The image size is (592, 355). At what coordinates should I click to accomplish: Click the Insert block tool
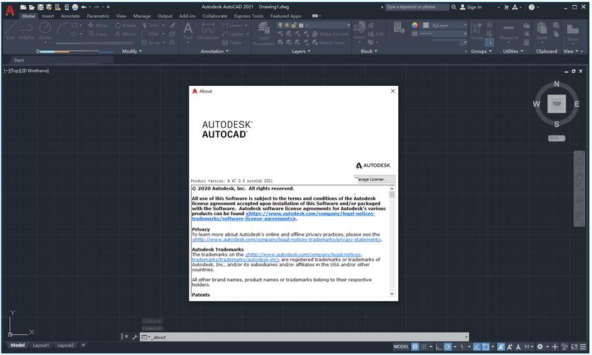point(359,31)
